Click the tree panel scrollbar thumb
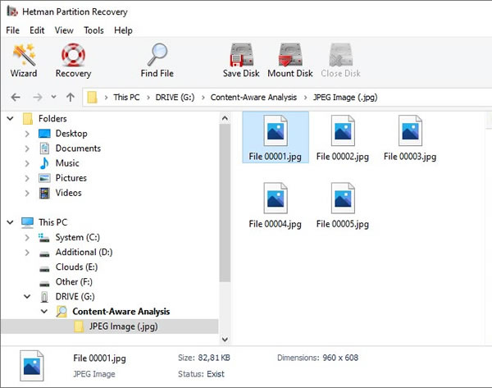The image size is (492, 388). 225,203
